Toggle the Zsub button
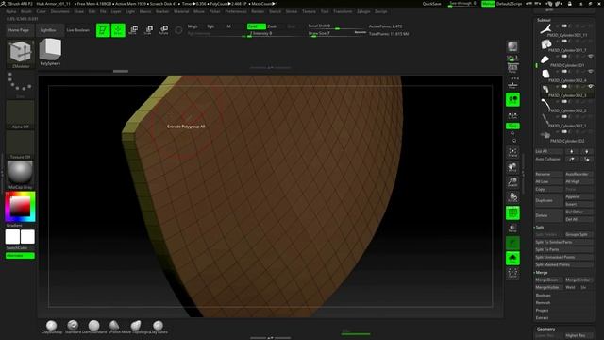The width and height of the screenshot is (604, 340). (273, 26)
